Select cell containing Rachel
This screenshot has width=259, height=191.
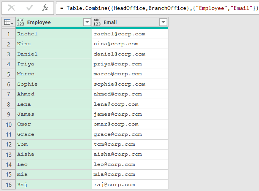[54, 34]
